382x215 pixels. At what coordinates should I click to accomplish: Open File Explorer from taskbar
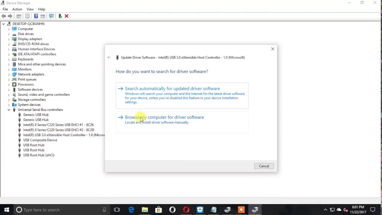pos(145,210)
